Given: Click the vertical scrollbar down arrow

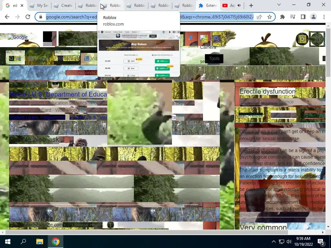Looking at the screenshot, I should pyautogui.click(x=328, y=227).
